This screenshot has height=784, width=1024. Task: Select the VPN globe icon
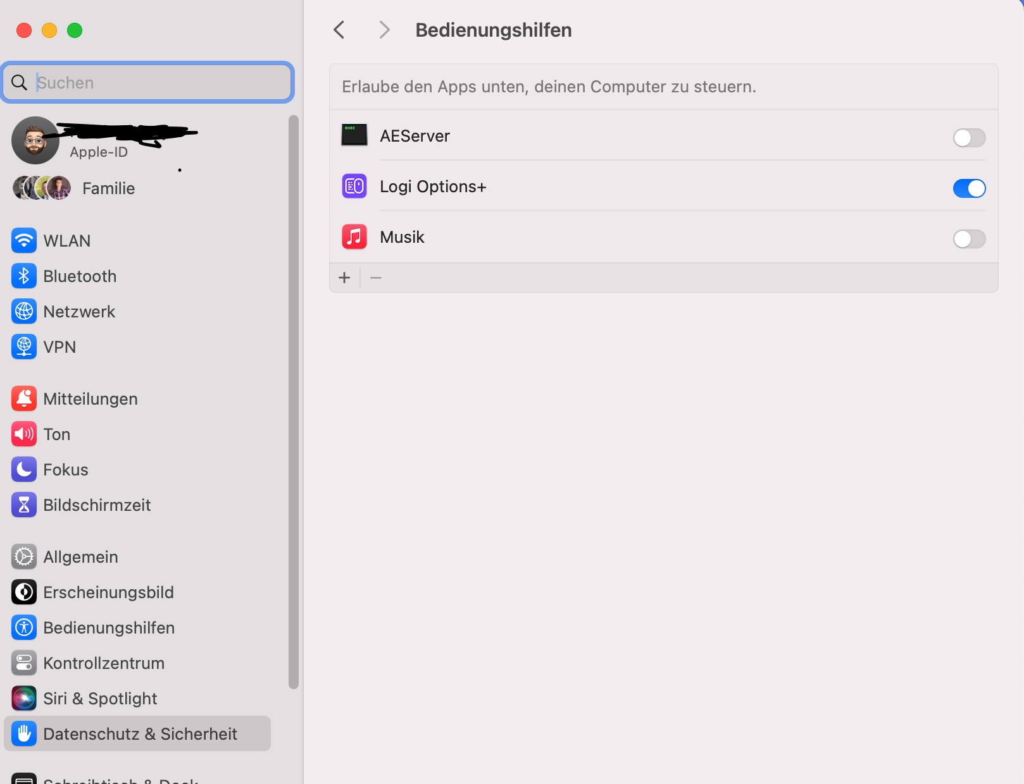(24, 347)
